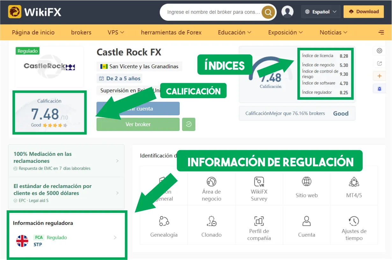
Task: Open herramientas de Forex menu item
Action: (x=171, y=32)
